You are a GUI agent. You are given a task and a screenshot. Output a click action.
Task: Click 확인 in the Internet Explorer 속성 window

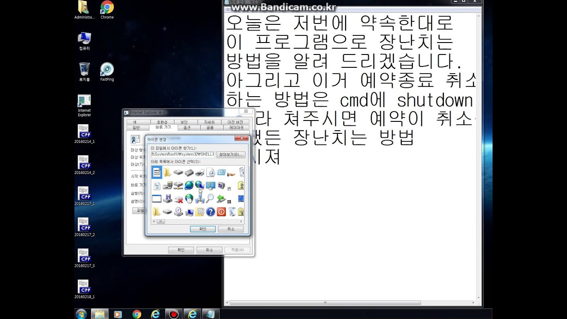click(181, 250)
